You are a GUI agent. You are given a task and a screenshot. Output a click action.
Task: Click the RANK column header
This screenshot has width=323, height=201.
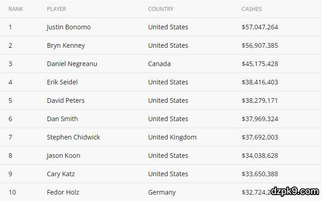coord(16,9)
